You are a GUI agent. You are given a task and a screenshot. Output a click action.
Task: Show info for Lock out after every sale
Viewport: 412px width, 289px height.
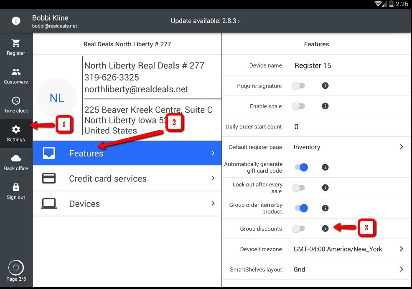point(325,188)
